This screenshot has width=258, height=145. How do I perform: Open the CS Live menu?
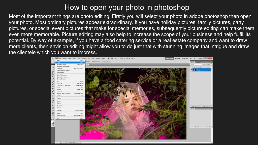pyautogui.click(x=198, y=58)
